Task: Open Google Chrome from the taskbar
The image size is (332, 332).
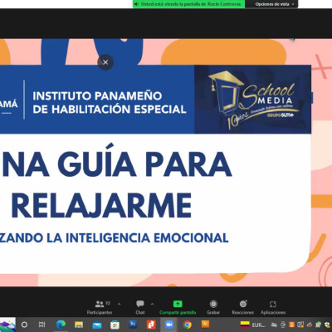Action: (x=188, y=325)
